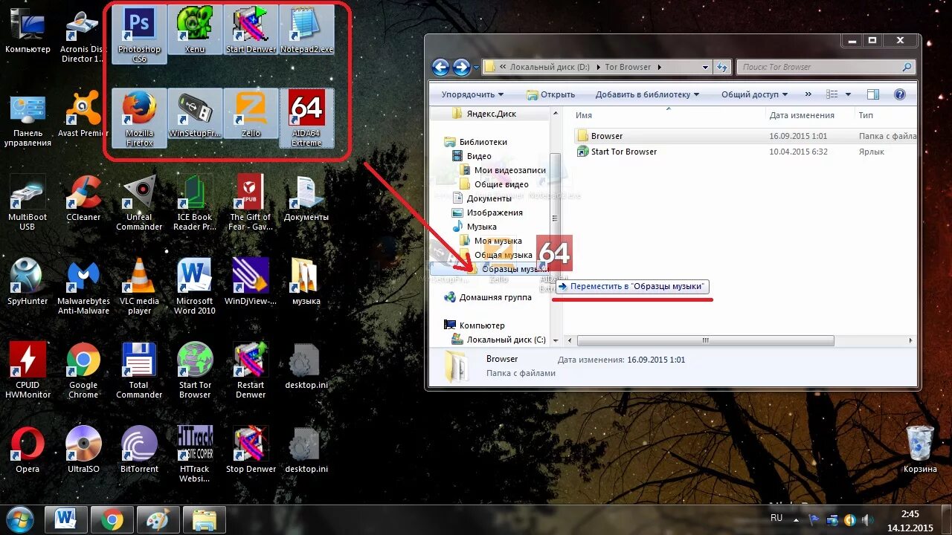Open the Корзина recycle bin icon
This screenshot has height=535, width=952.
(x=920, y=450)
